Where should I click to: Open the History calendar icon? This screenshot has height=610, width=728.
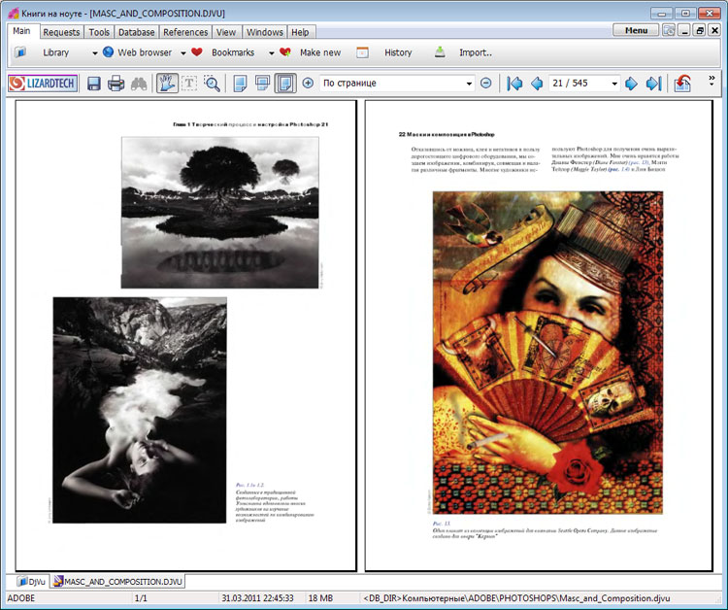[362, 52]
